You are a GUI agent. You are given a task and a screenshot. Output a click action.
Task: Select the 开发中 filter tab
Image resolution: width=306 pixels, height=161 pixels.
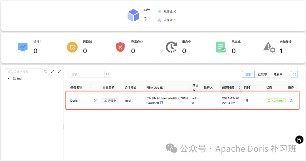pos(278,74)
